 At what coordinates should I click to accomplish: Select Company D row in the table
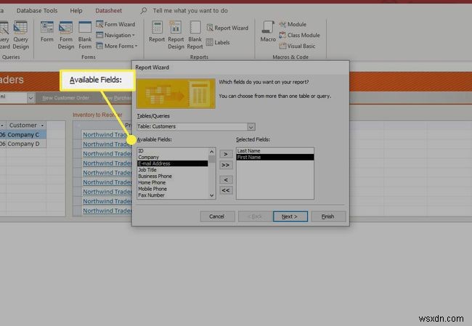click(23, 144)
